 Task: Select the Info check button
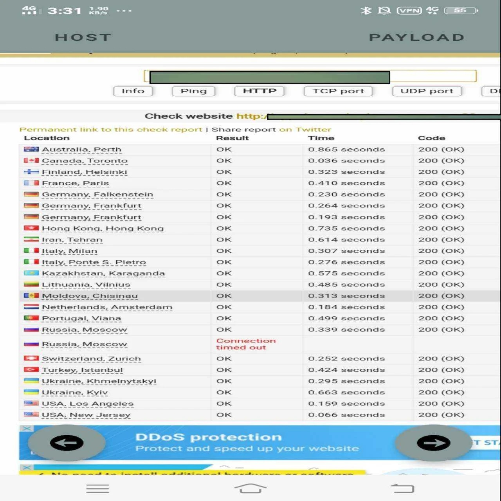(133, 91)
